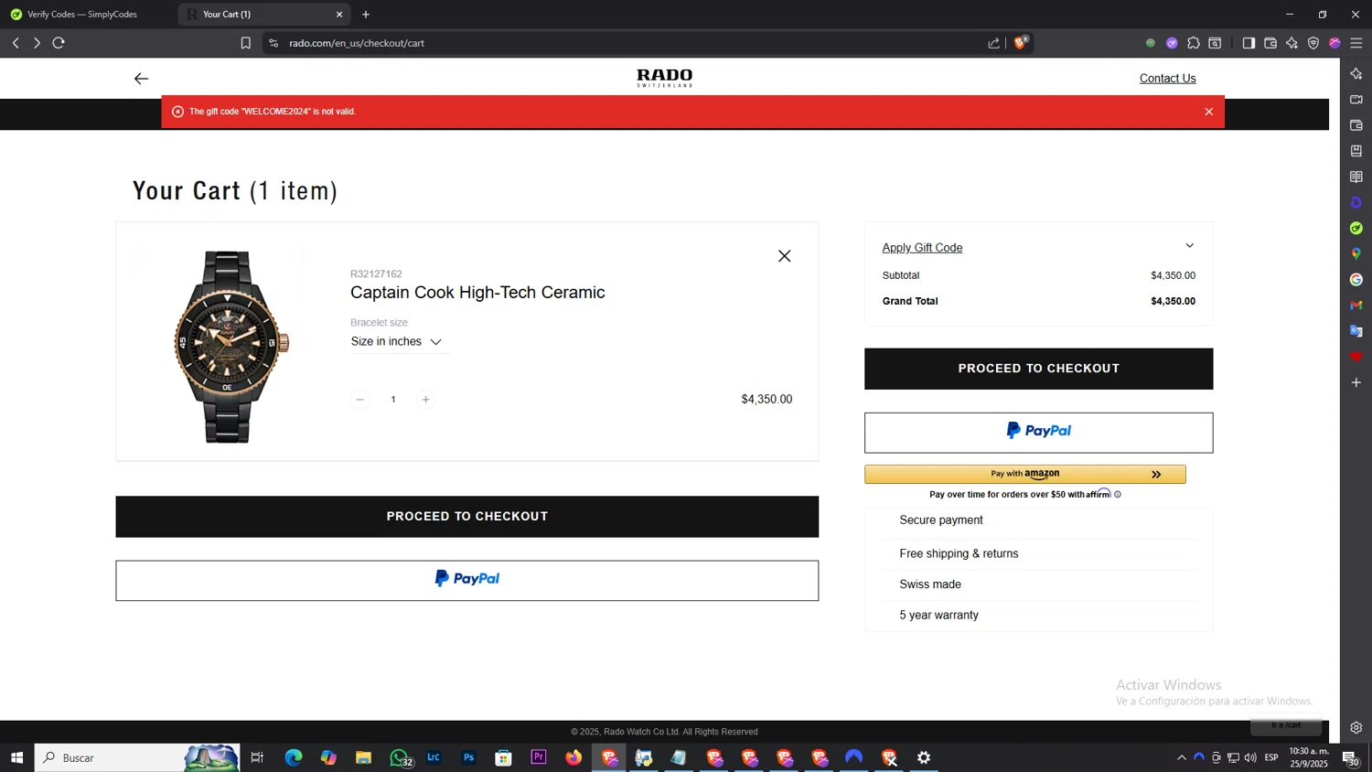Viewport: 1372px width, 772px height.
Task: Add a new sidebar item with plus
Action: click(1356, 382)
